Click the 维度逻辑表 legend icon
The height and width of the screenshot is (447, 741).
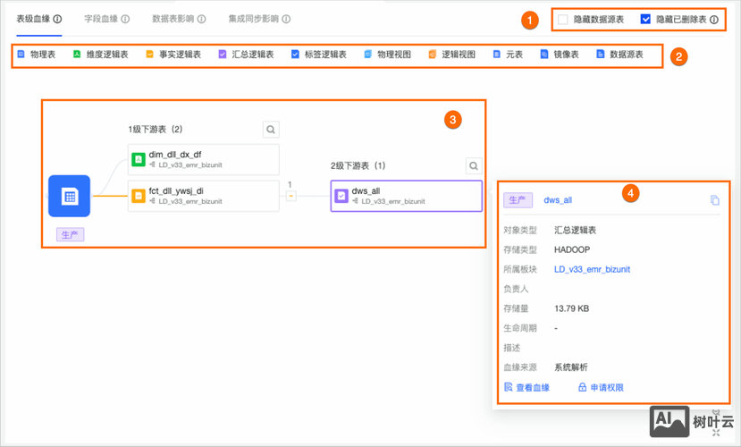tap(77, 55)
